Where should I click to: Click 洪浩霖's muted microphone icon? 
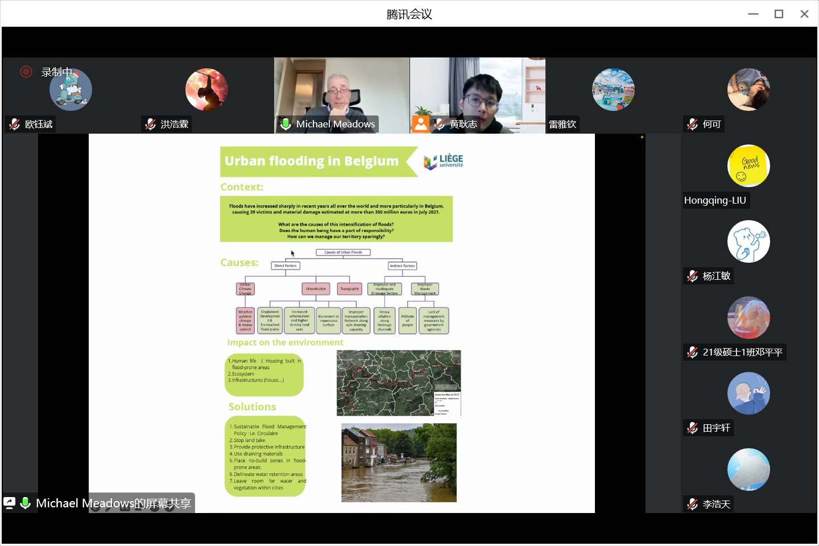coord(151,124)
